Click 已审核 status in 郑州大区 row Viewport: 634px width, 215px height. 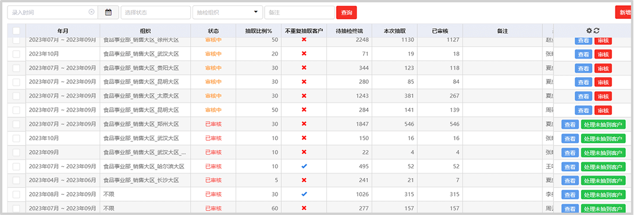(213, 124)
